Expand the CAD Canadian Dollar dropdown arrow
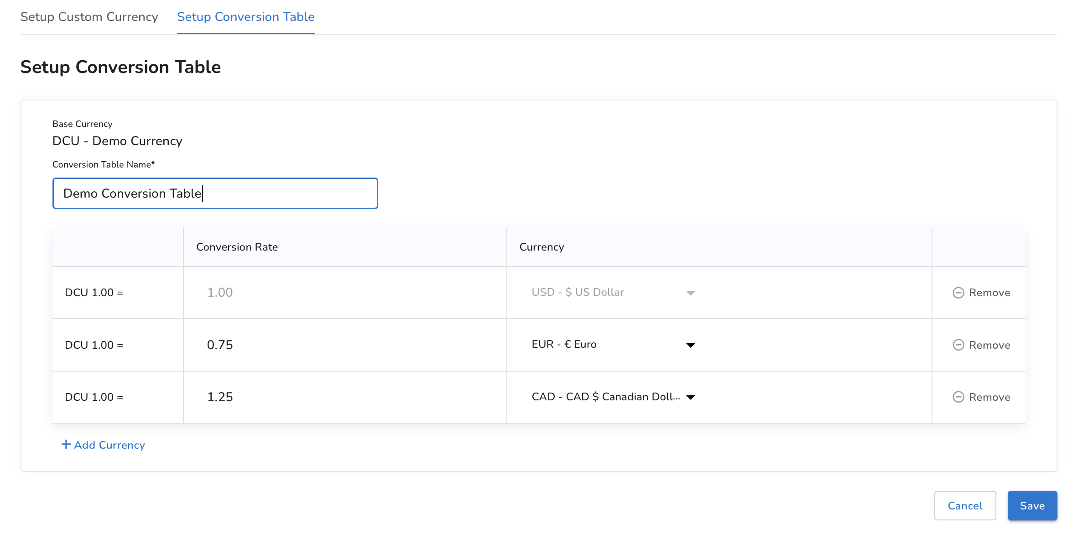Image resolution: width=1073 pixels, height=535 pixels. click(x=690, y=397)
